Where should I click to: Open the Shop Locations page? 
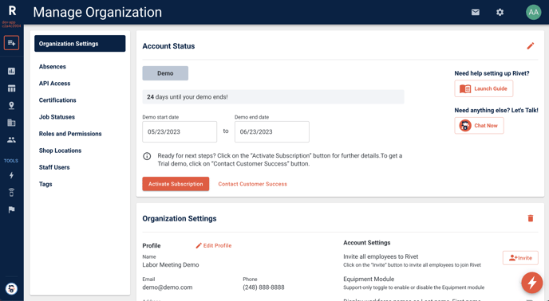[x=60, y=150]
